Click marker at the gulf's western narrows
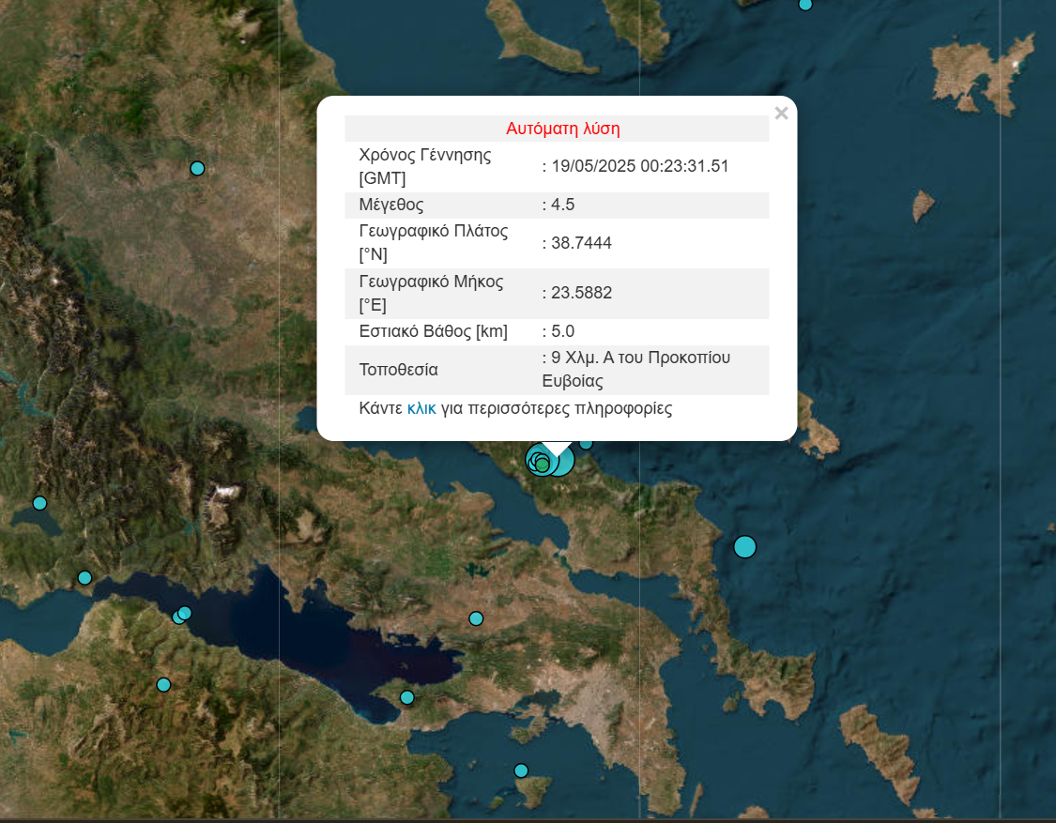The height and width of the screenshot is (823, 1056). tap(84, 577)
